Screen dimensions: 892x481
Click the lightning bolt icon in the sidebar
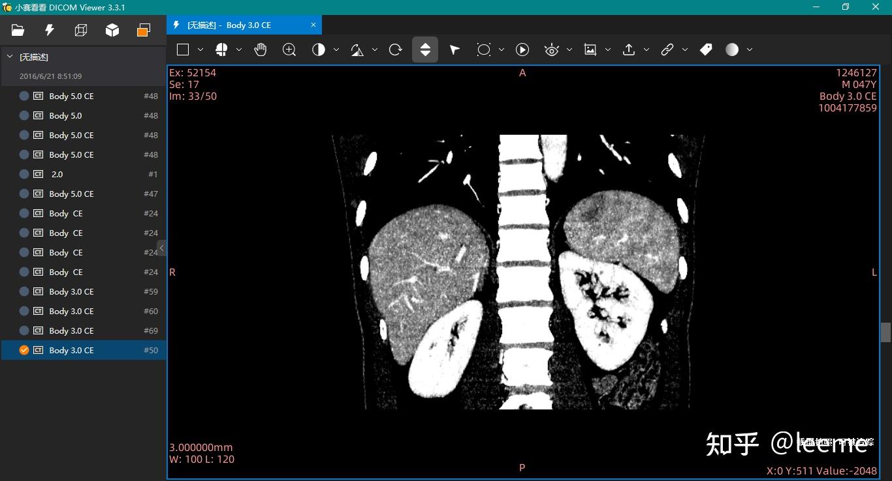point(49,30)
